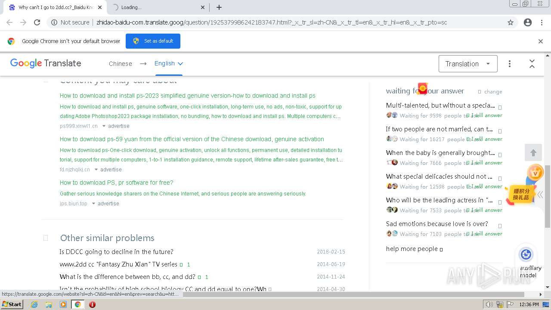Open 'How to download and install ps-2023' link
The height and width of the screenshot is (310, 551).
[x=188, y=96]
